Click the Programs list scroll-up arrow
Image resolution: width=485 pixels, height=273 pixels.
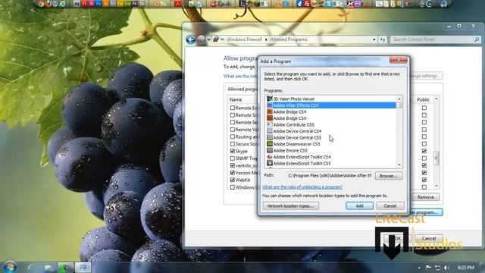pos(399,99)
